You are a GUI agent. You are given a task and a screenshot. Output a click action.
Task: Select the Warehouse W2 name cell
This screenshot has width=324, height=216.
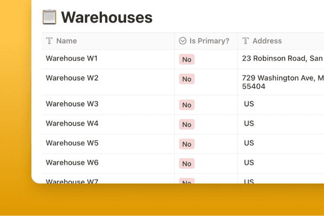108,82
